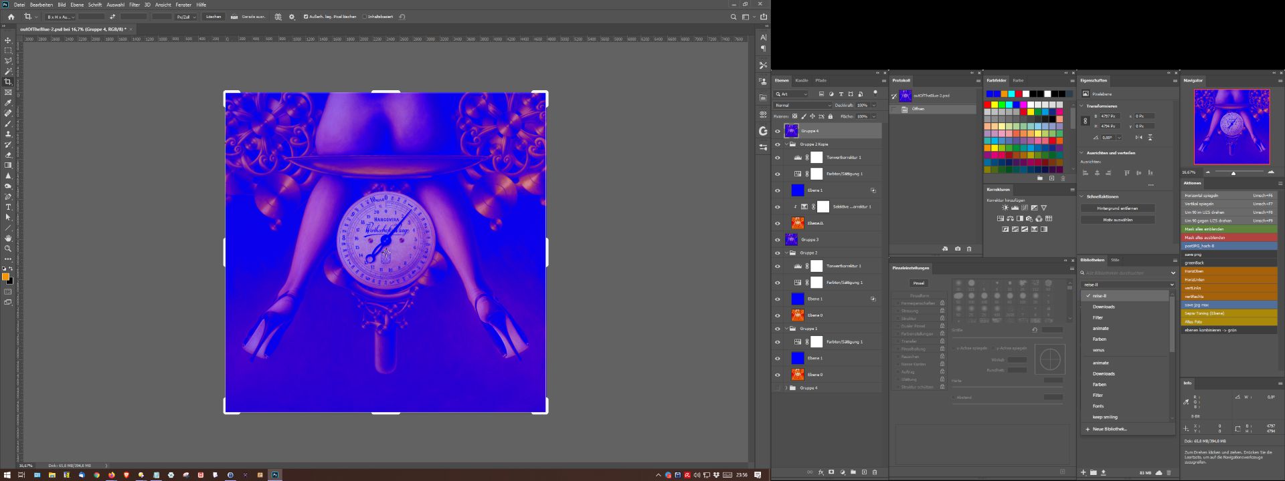This screenshot has width=1285, height=481.
Task: Click the orange foreground color swatch
Action: (5, 277)
